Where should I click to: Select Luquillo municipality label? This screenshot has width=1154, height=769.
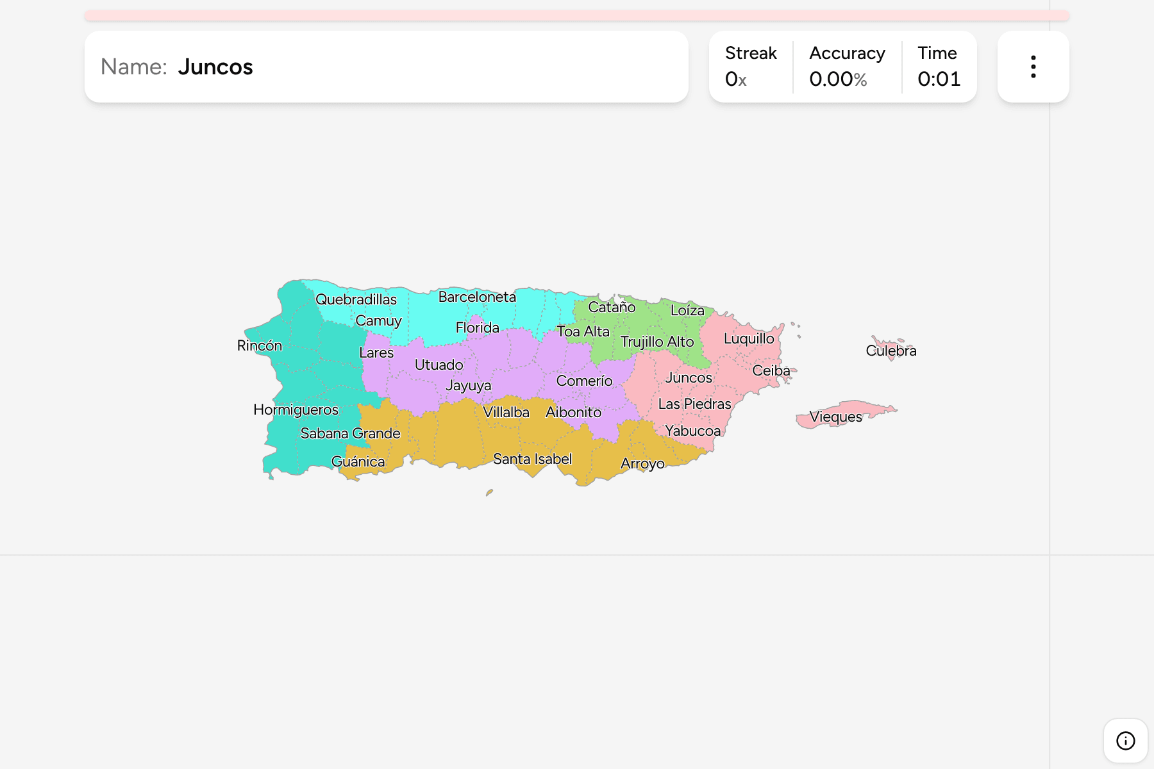pos(749,338)
